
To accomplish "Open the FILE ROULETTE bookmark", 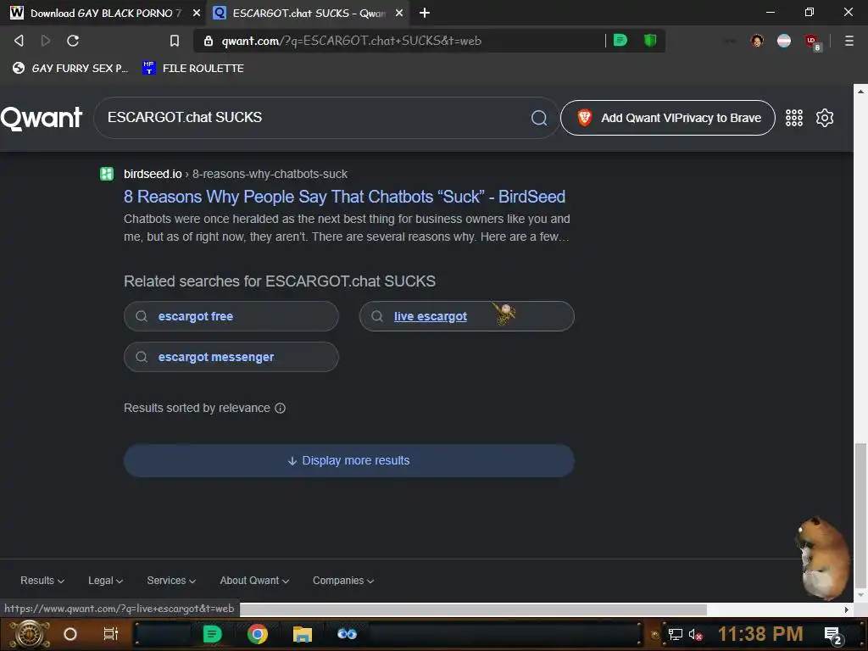I will [x=193, y=68].
